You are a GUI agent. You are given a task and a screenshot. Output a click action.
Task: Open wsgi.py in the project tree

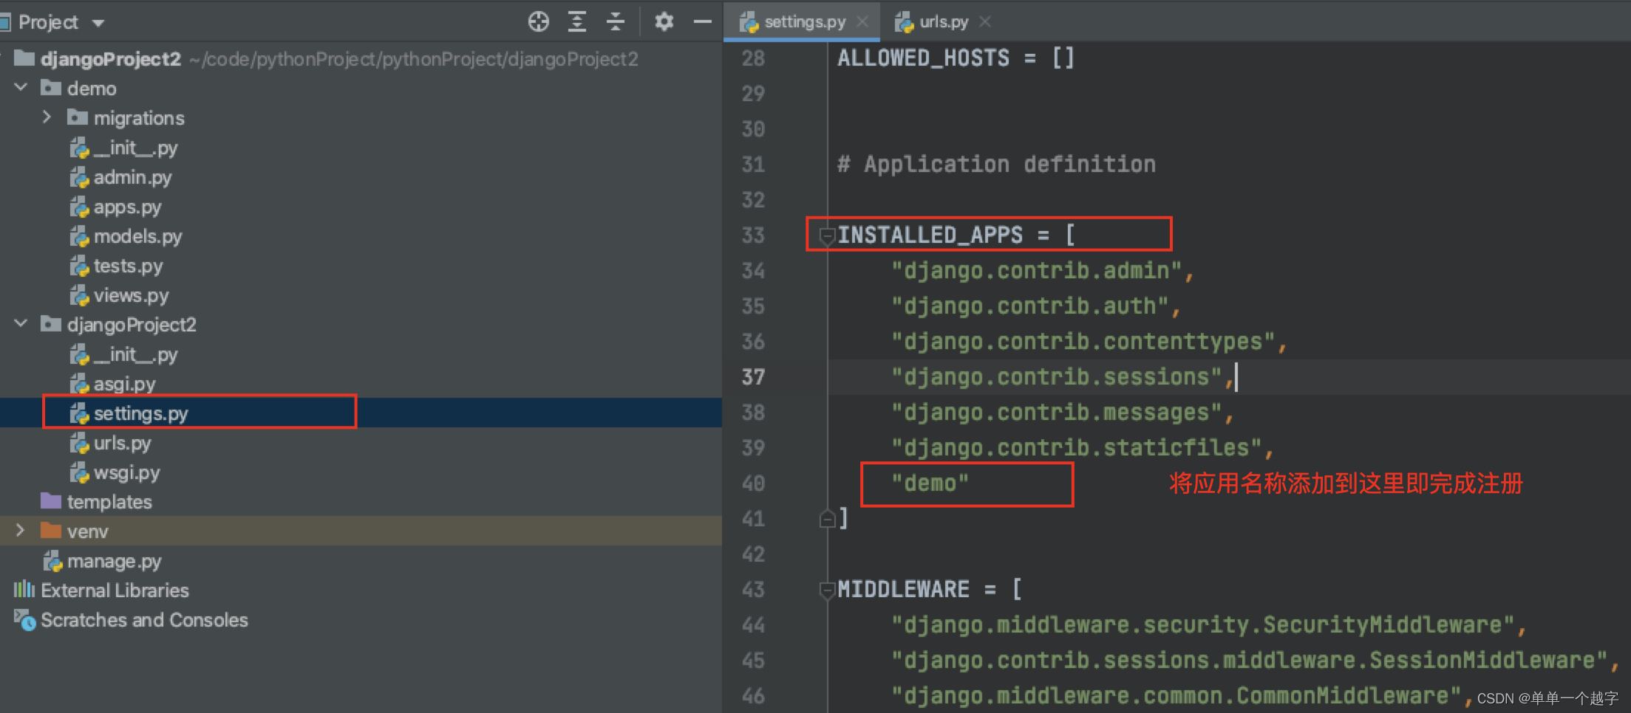click(115, 472)
